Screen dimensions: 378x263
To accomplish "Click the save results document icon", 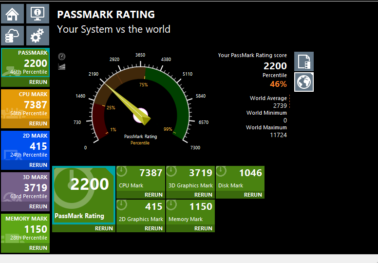I will [304, 61].
